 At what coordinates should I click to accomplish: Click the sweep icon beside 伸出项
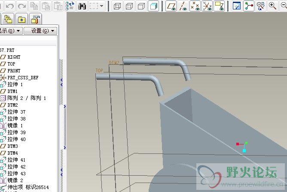3,187
